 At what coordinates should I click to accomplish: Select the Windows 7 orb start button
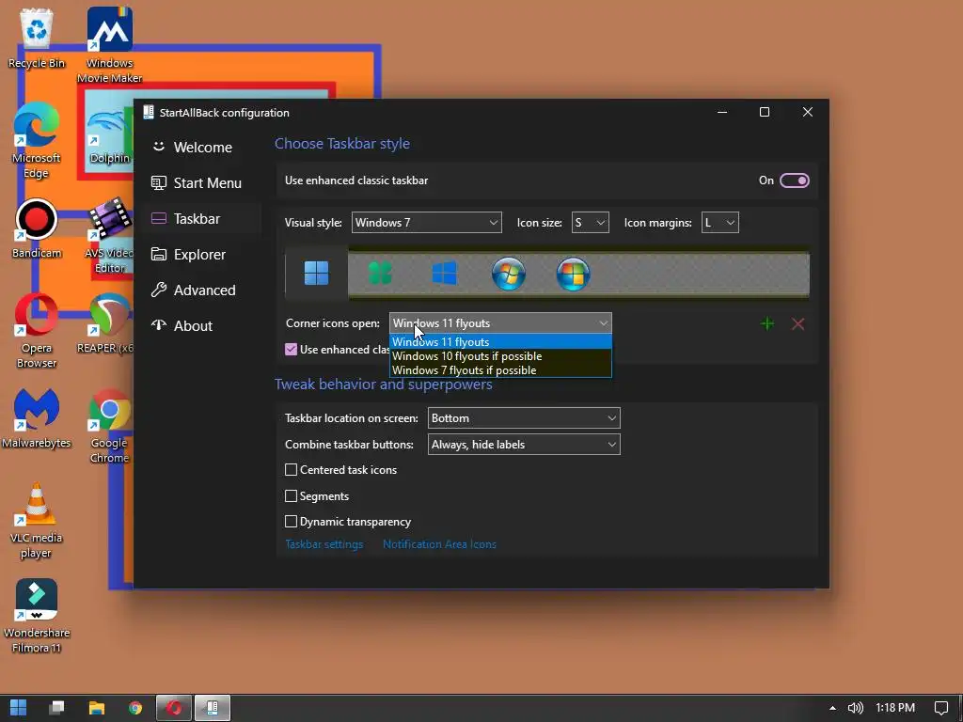pos(509,274)
